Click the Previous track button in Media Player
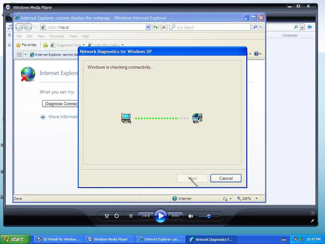 pyautogui.click(x=146, y=216)
